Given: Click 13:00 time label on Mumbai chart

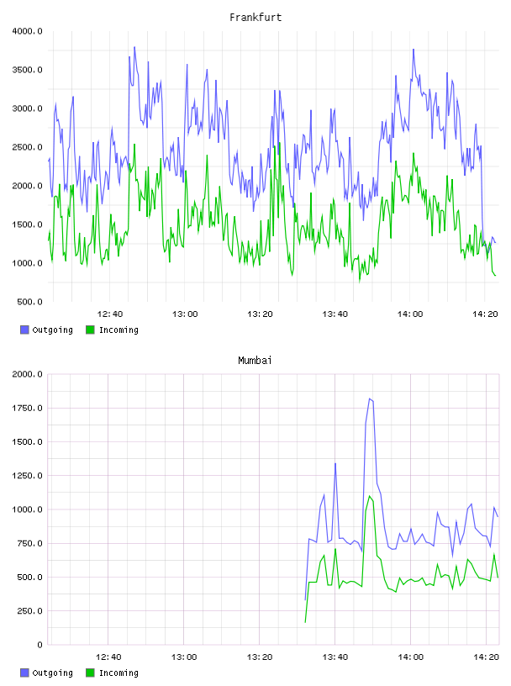Looking at the screenshot, I should click(x=184, y=657).
